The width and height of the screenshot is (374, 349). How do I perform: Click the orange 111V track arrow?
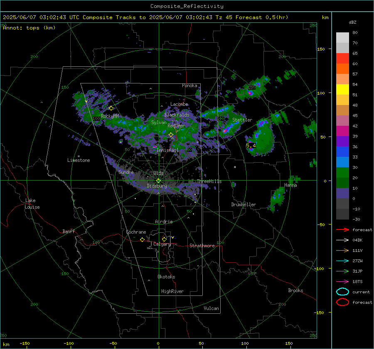coord(342,250)
